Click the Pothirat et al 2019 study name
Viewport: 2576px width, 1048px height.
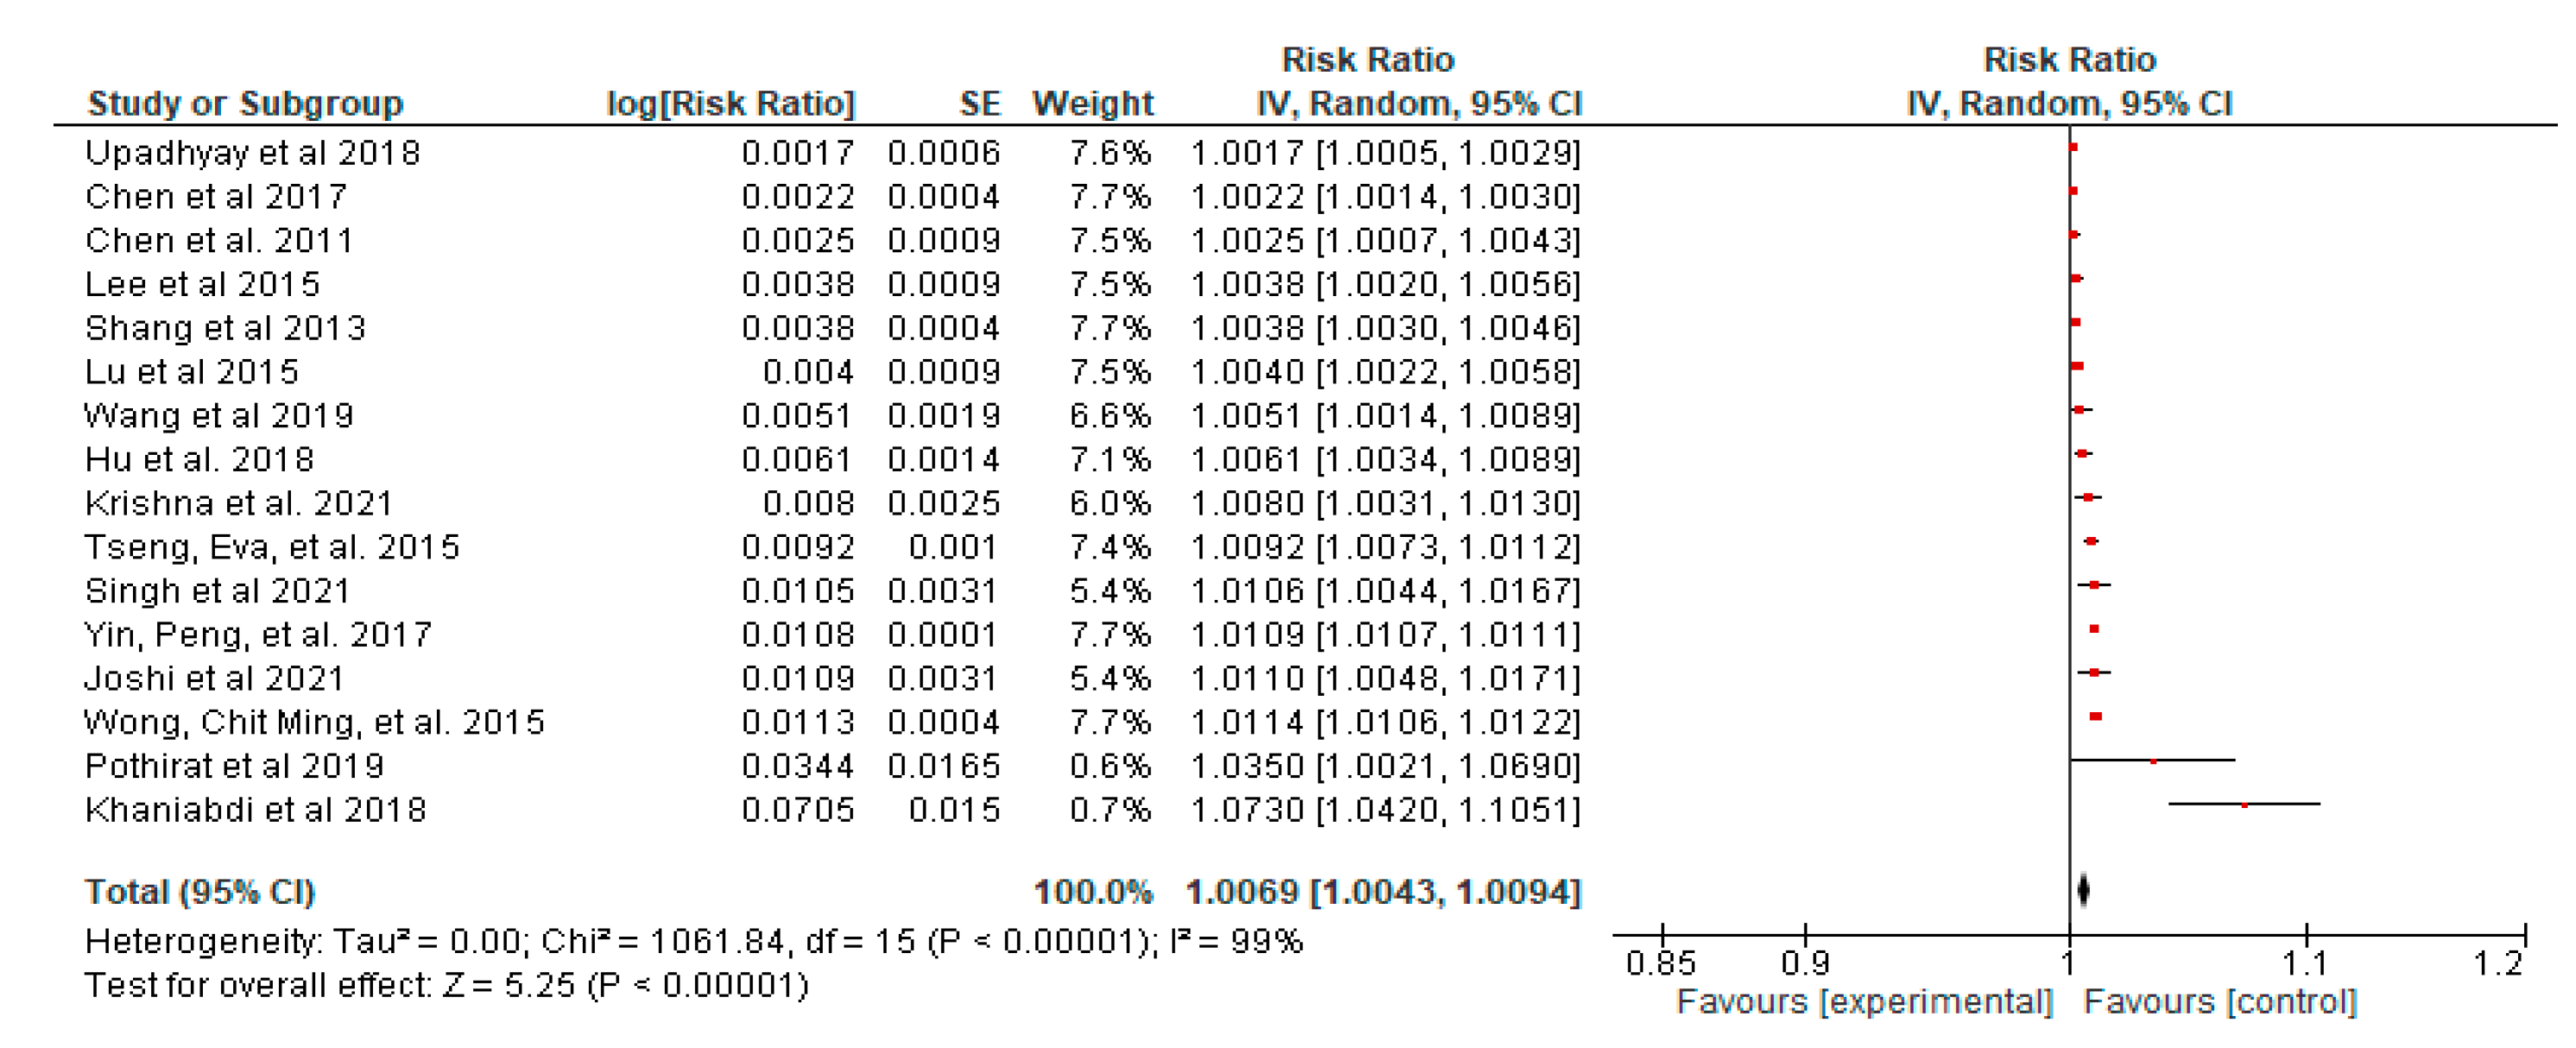[x=234, y=766]
